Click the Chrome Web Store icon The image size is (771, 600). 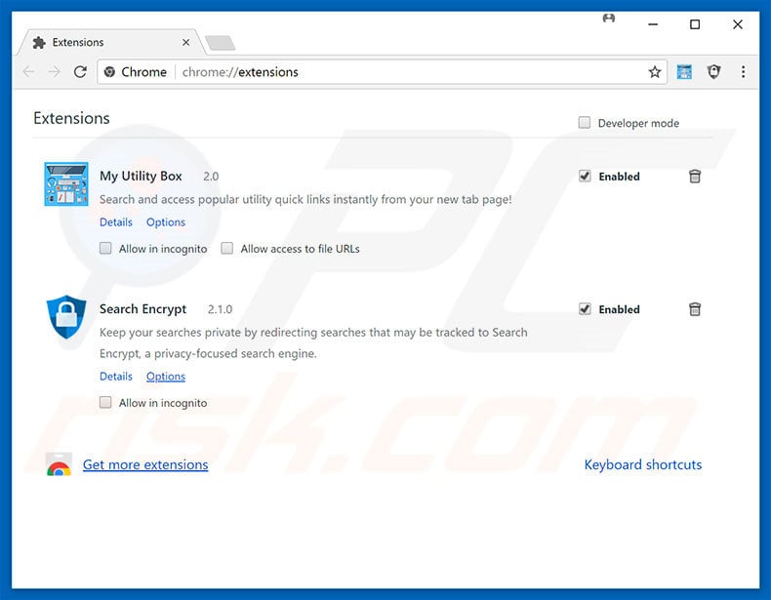(59, 464)
